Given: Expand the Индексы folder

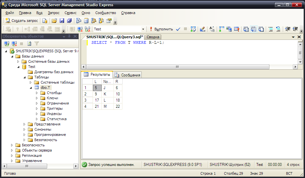Looking at the screenshot, I should point(37,114).
